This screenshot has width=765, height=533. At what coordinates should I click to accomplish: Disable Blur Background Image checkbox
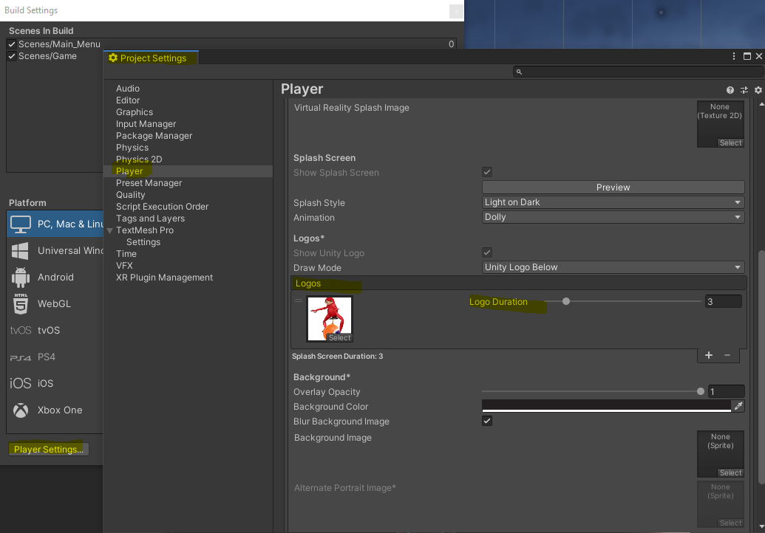coord(487,421)
